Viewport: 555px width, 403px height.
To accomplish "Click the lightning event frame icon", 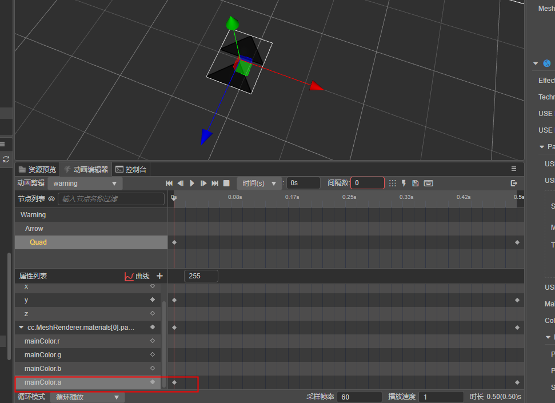I will pos(404,183).
